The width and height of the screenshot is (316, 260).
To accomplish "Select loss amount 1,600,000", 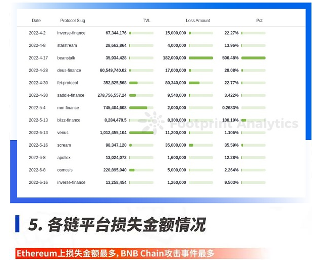I will click(x=177, y=158).
